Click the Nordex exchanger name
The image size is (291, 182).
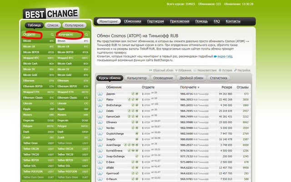click(x=110, y=128)
